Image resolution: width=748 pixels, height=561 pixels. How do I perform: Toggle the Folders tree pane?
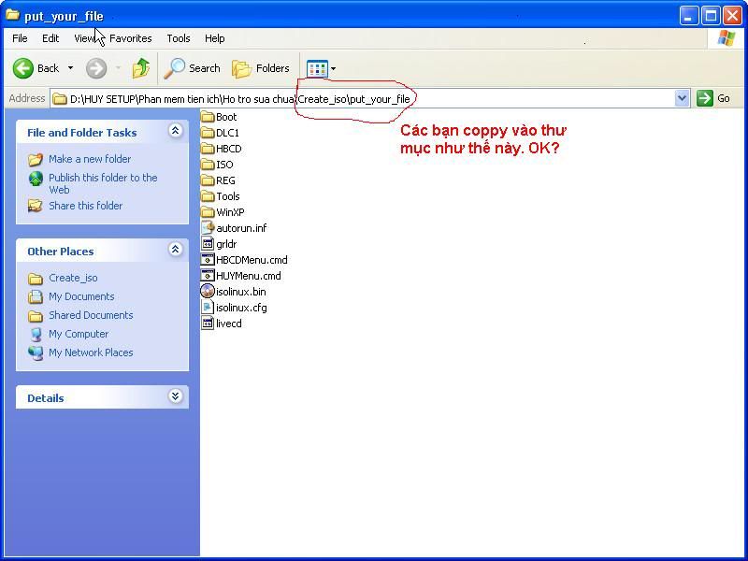(x=261, y=68)
